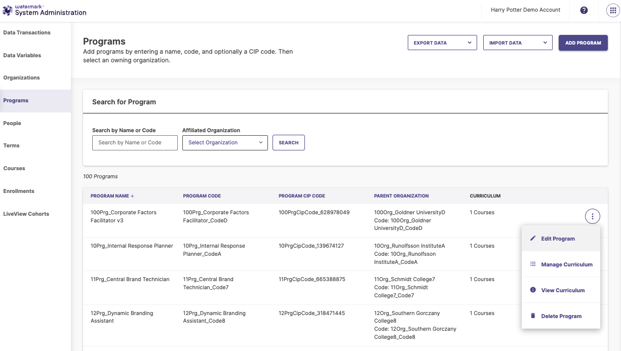Click the Parent Organization column header
Viewport: 621px width, 351px height.
click(402, 196)
